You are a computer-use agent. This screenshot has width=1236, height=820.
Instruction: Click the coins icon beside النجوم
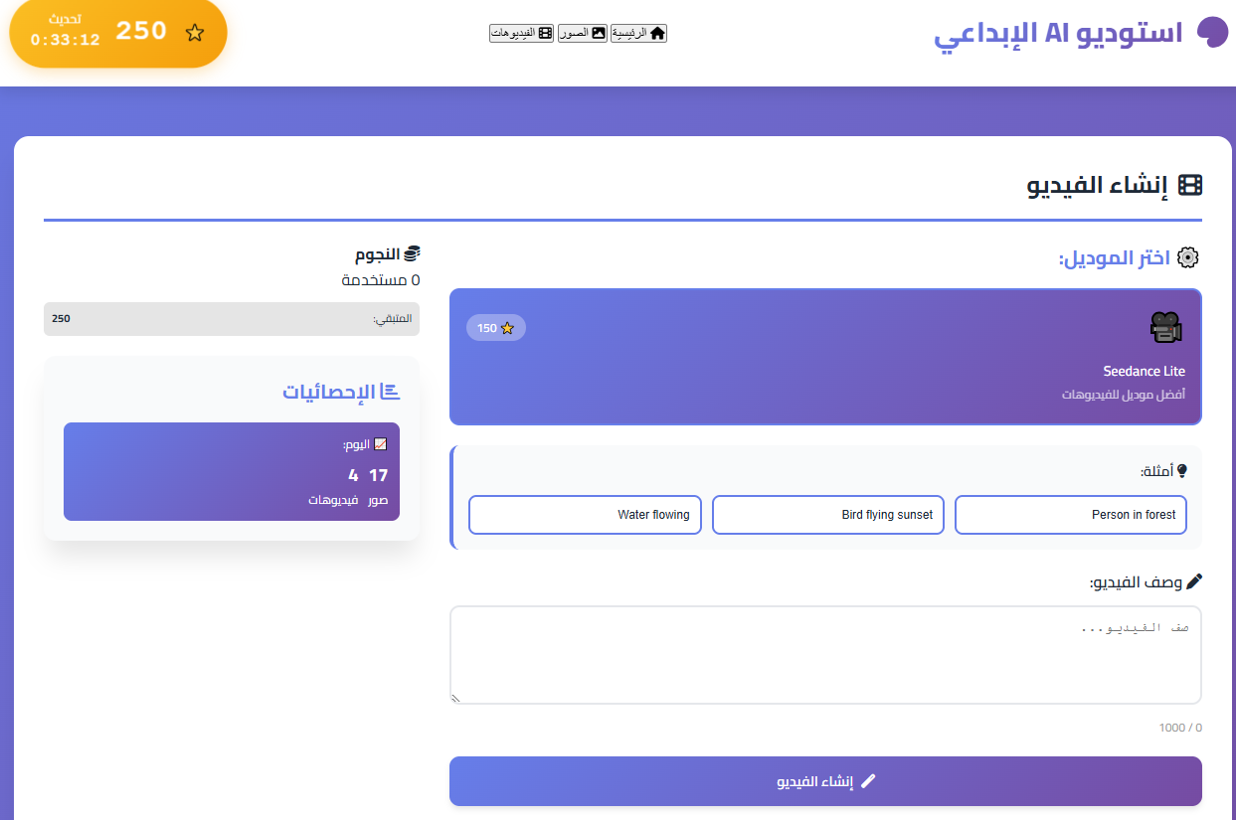[x=412, y=254]
